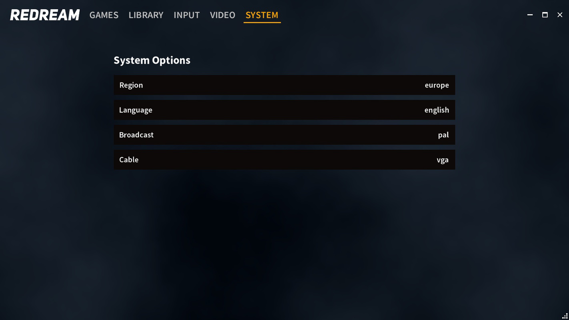This screenshot has width=569, height=320.
Task: Switch to the Library tab
Action: point(146,15)
